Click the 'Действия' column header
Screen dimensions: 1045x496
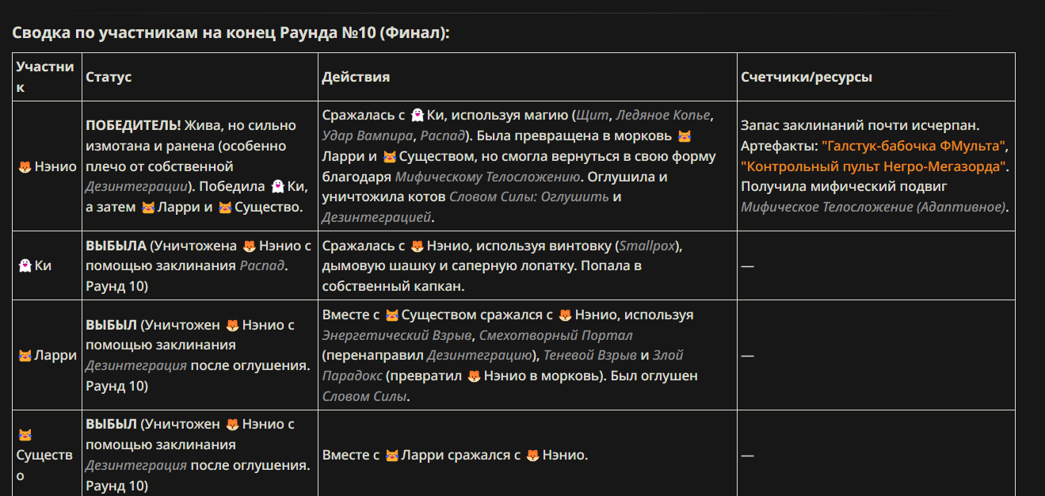tap(356, 77)
